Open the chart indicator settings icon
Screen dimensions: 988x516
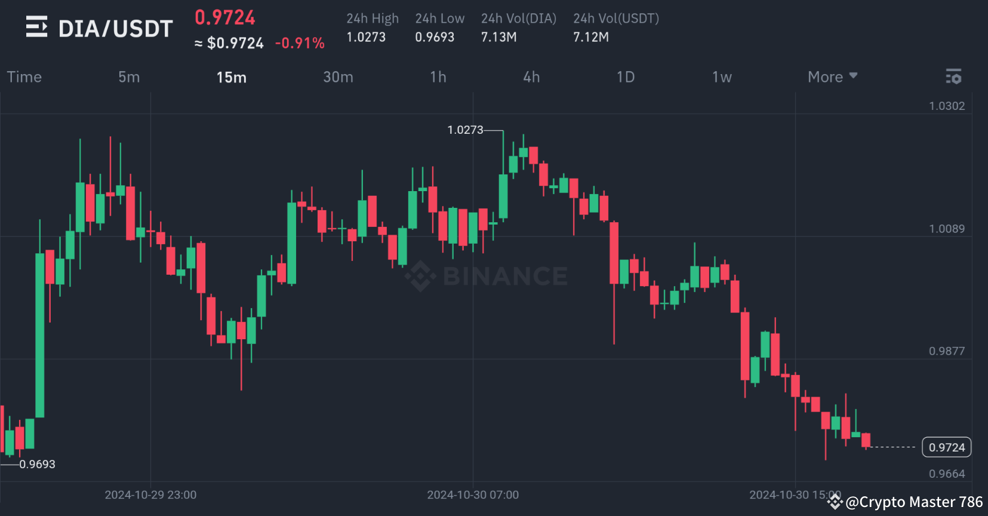(953, 76)
